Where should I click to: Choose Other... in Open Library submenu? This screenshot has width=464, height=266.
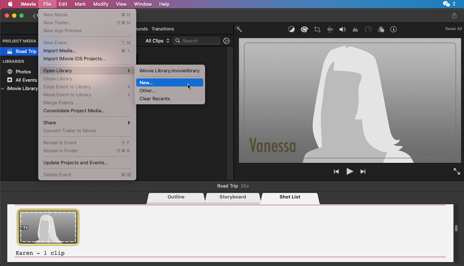pos(169,91)
